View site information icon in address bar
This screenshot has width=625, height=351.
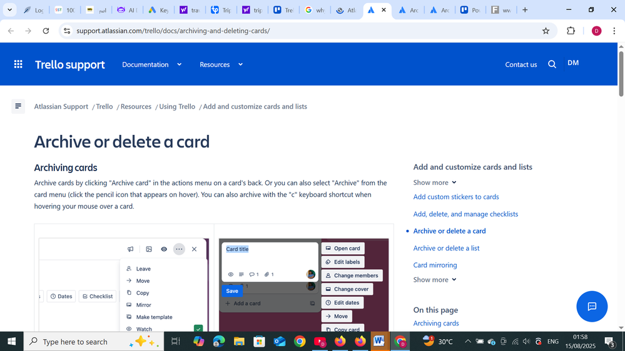[x=67, y=31]
